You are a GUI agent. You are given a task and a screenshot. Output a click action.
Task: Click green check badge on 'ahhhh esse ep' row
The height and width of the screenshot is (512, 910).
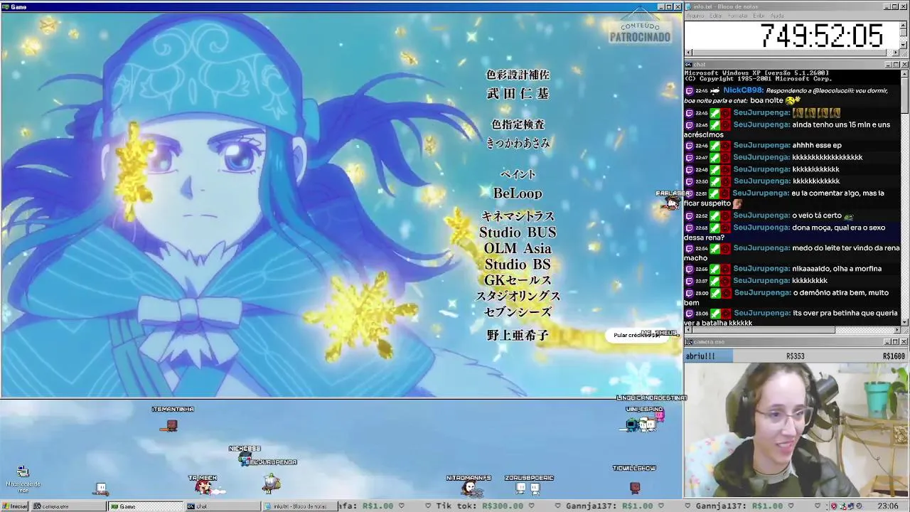coord(714,146)
